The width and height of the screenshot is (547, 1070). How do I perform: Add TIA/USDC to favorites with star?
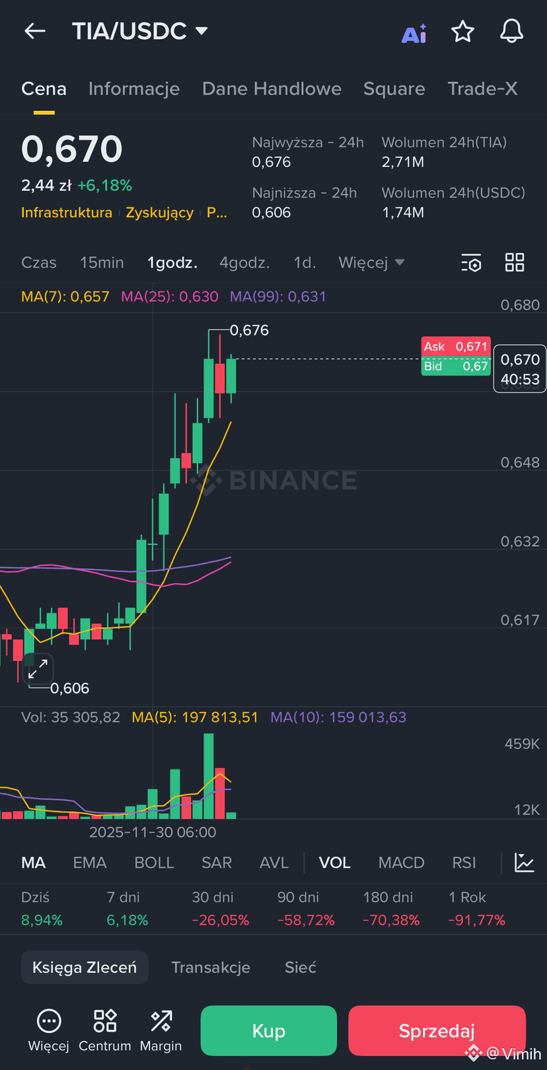click(462, 31)
